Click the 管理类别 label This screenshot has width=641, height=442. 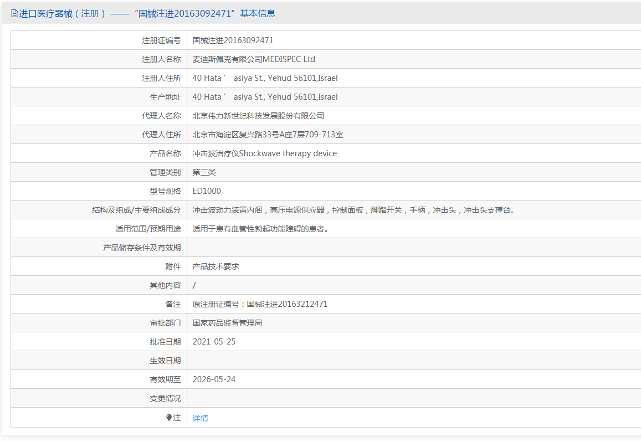pos(165,172)
